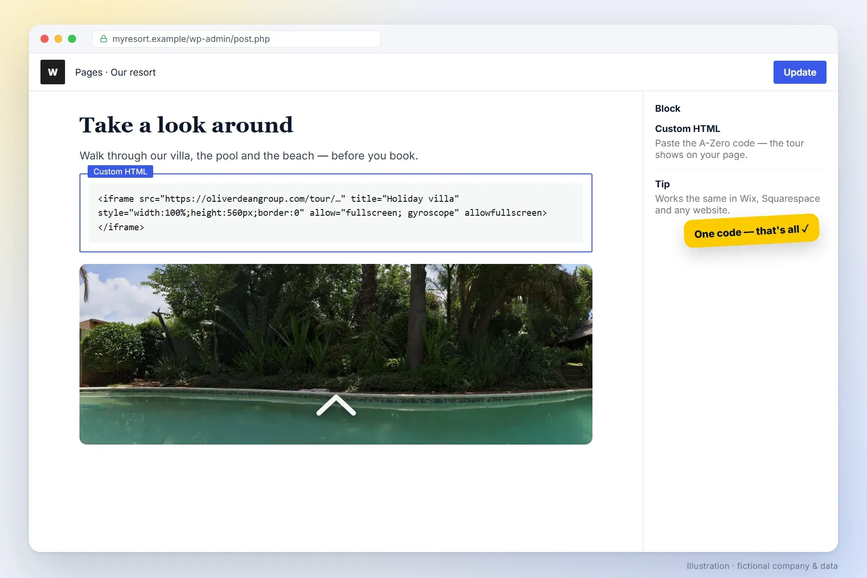Click inside the iframe code editor

tap(336, 213)
